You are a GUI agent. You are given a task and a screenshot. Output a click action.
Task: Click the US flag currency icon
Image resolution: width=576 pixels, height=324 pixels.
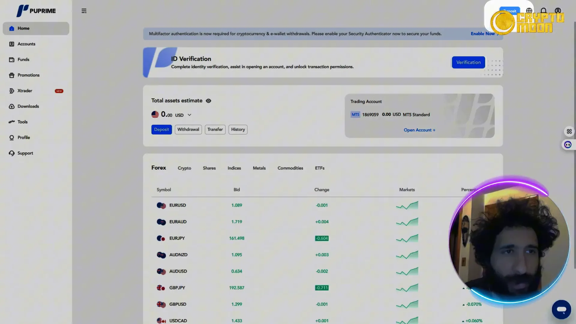[155, 114]
